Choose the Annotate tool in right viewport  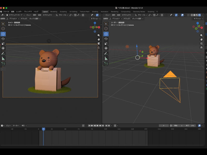[x=106, y=54]
